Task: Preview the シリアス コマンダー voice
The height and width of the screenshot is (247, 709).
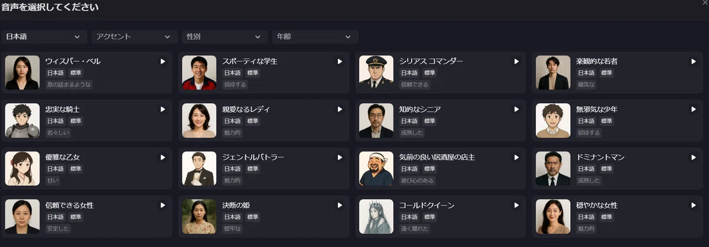Action: point(516,61)
